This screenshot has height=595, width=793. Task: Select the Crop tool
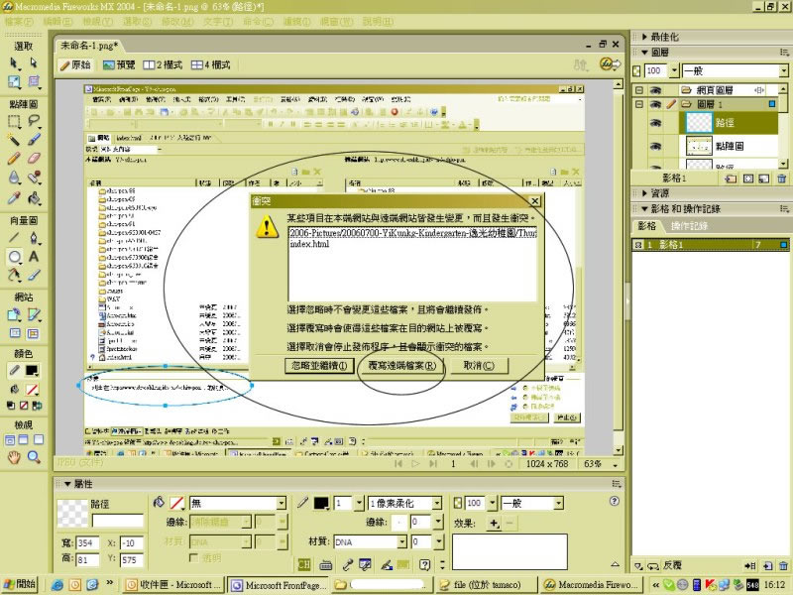[34, 81]
